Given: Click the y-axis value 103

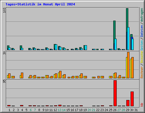Looking at the screenshot, I should point(4,10).
